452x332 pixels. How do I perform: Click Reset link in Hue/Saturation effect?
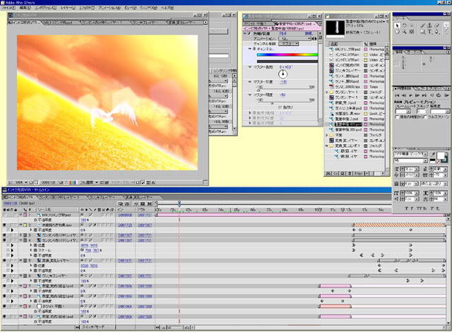(282, 34)
